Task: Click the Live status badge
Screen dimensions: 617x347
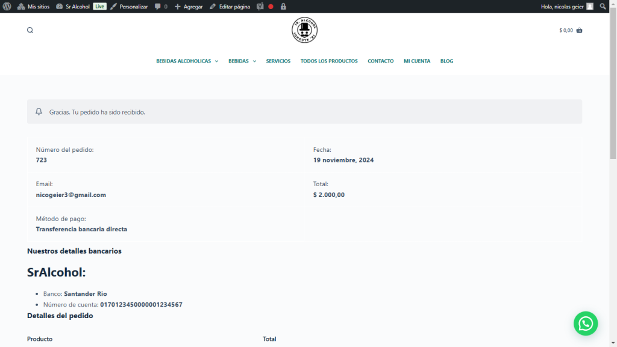Action: [x=99, y=6]
